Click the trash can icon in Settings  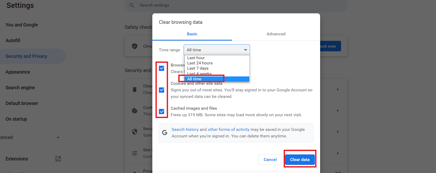tap(134, 89)
